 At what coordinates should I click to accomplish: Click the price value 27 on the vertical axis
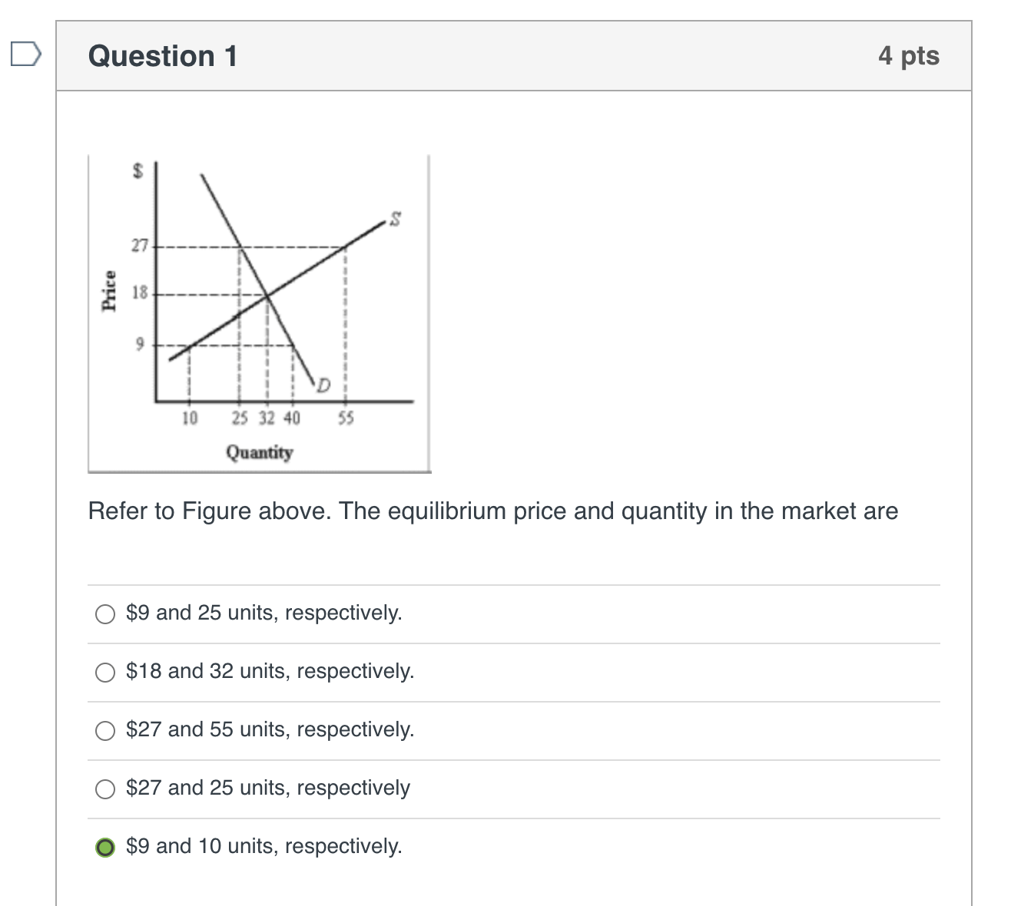(x=139, y=246)
